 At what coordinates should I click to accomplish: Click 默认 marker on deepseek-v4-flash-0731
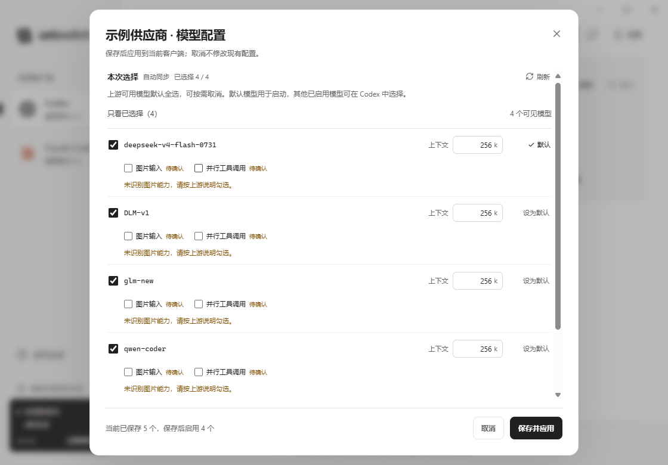(539, 145)
